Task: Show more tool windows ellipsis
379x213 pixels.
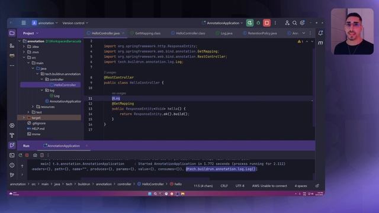Action: [x=12, y=66]
